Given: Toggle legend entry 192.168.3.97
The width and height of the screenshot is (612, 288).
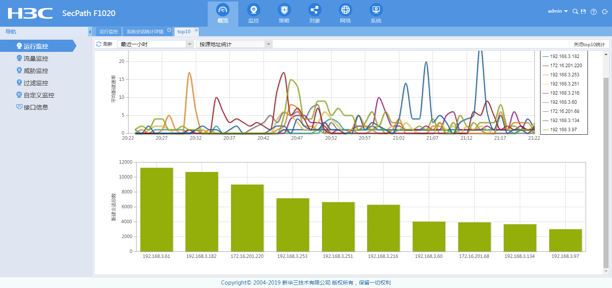Looking at the screenshot, I should (x=560, y=129).
